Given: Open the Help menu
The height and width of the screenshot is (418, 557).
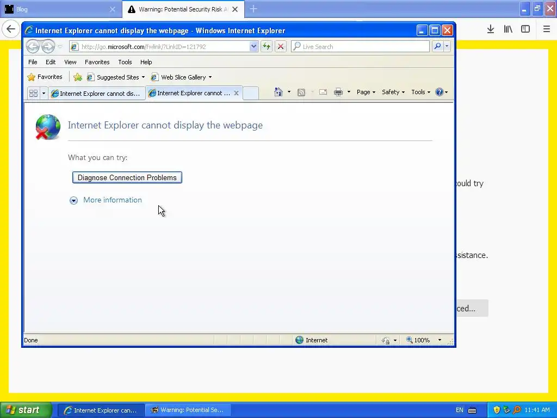Looking at the screenshot, I should click(x=146, y=62).
